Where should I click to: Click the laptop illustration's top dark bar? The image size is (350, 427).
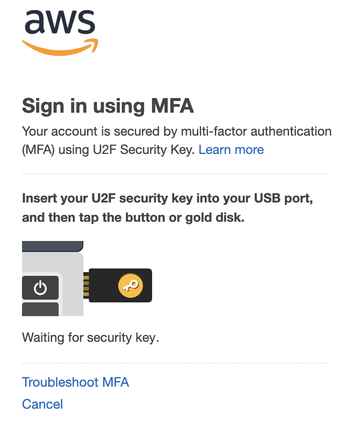coord(52,246)
